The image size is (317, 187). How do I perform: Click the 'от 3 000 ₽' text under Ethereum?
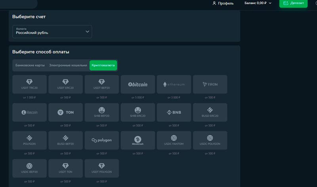point(174,97)
